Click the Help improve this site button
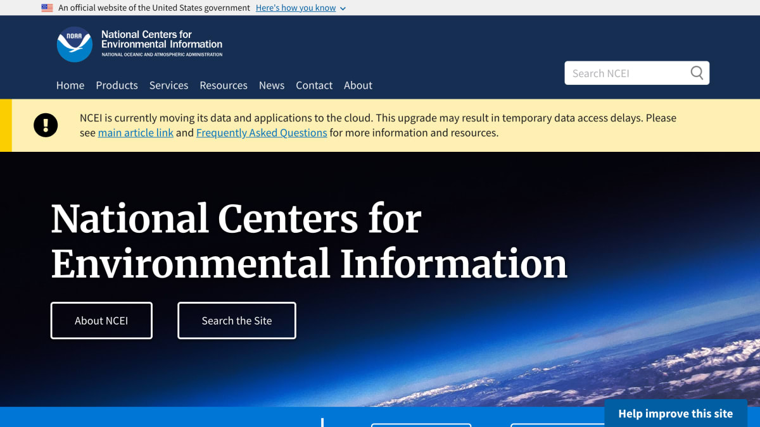Viewport: 760px width, 427px height. 676,414
